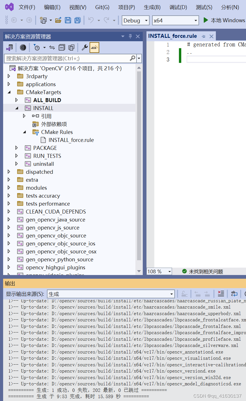Open the 生成(B) menu
This screenshot has height=401, width=246.
(x=152, y=7)
